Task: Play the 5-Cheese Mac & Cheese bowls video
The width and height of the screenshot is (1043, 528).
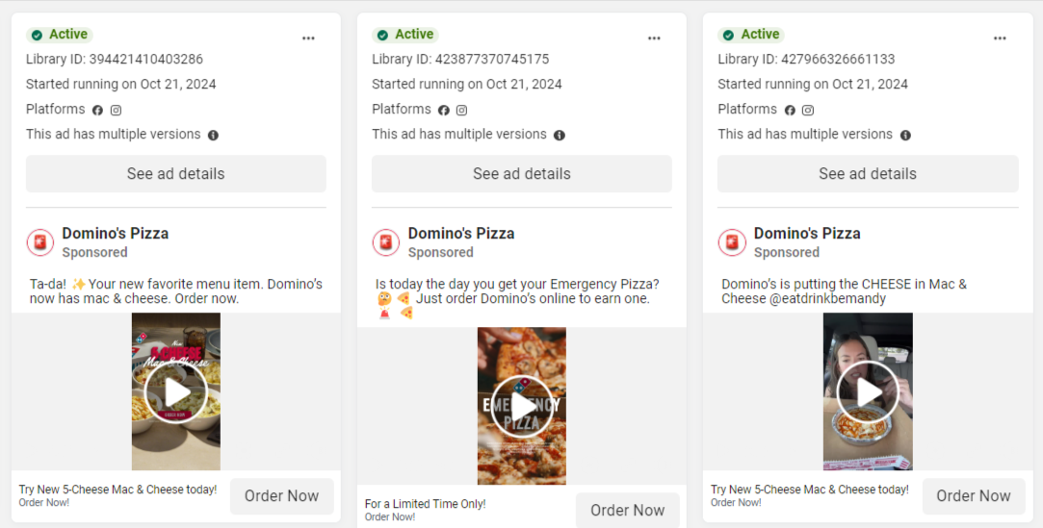Action: tap(176, 392)
